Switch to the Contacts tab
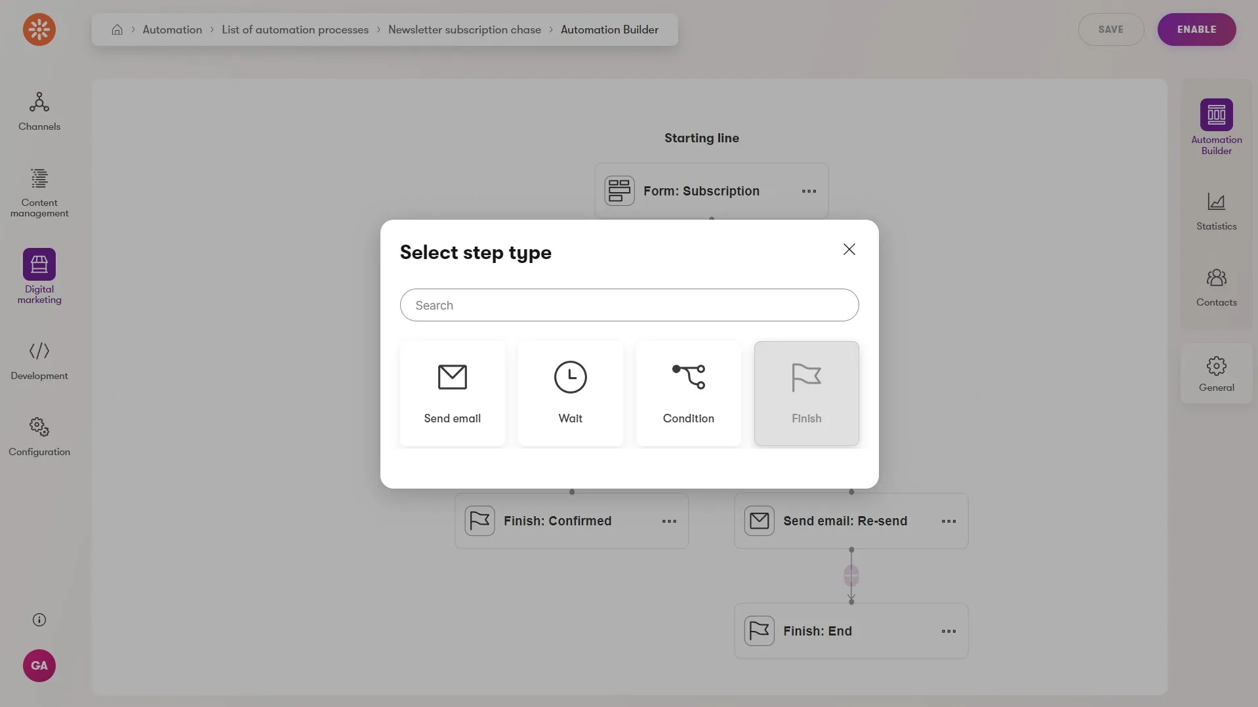The image size is (1258, 707). (1216, 288)
